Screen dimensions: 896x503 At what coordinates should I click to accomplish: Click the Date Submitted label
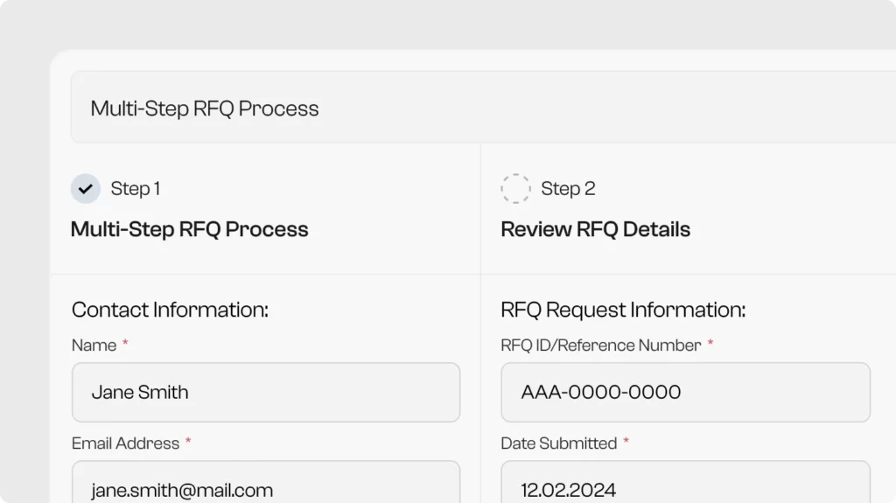(558, 444)
